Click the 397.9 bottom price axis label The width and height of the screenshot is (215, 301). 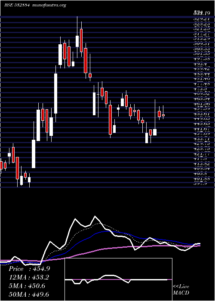[x=201, y=184]
